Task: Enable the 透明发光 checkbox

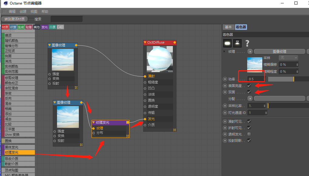Action: [x=249, y=134]
